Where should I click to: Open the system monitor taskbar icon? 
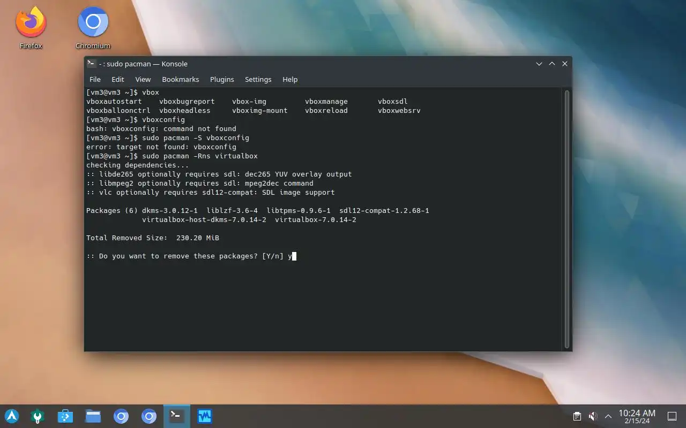point(205,416)
